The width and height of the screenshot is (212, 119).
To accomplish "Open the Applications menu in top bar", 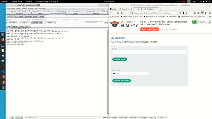I will pos(17,1).
